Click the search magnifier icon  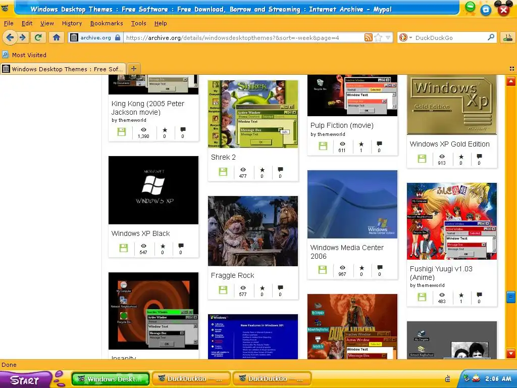pos(491,37)
